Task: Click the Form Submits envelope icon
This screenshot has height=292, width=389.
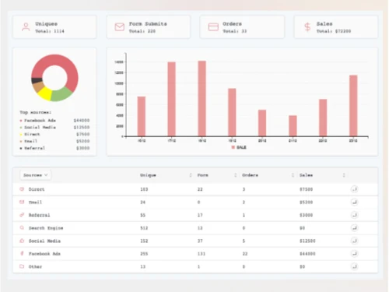Action: point(120,27)
